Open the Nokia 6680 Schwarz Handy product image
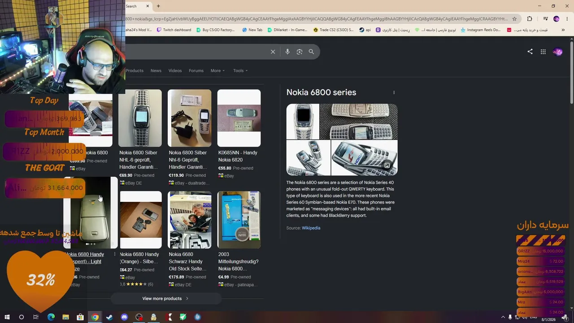The image size is (574, 323). point(190,220)
